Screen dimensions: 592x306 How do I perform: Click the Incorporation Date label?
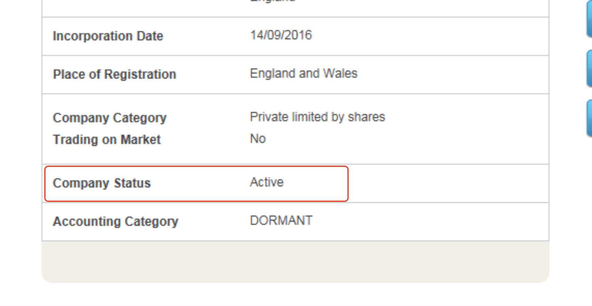108,36
